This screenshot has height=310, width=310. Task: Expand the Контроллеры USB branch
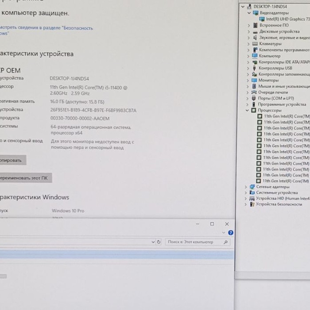point(248,68)
